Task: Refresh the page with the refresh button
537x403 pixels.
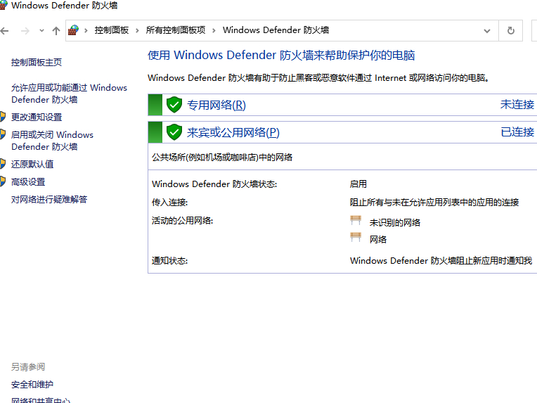Action: (x=510, y=31)
